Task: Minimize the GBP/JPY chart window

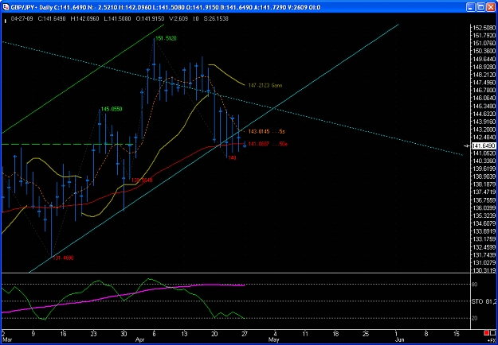Action: tap(471, 7)
